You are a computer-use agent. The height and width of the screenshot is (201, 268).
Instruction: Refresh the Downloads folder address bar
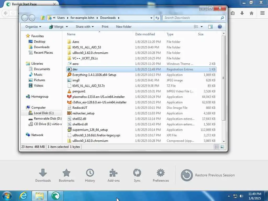click(x=157, y=18)
